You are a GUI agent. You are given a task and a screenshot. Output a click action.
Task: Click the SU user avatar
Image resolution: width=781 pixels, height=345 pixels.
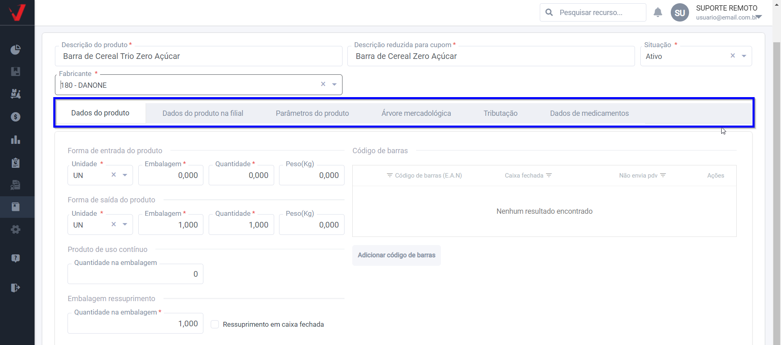[680, 13]
